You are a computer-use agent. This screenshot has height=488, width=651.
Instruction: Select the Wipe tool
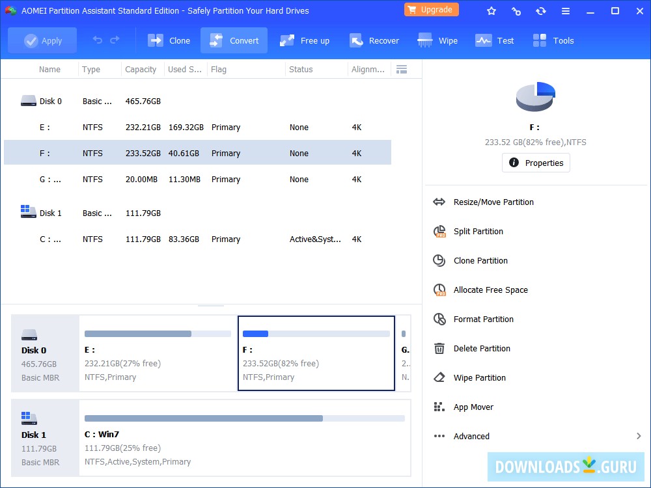point(437,40)
